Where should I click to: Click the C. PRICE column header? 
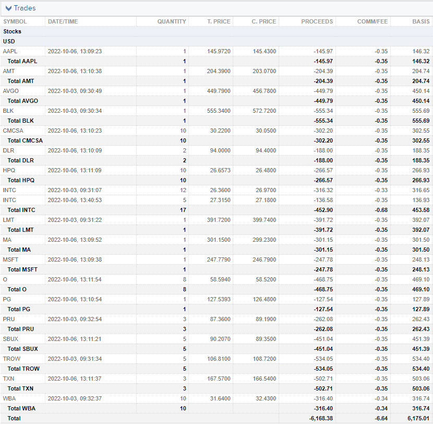264,21
